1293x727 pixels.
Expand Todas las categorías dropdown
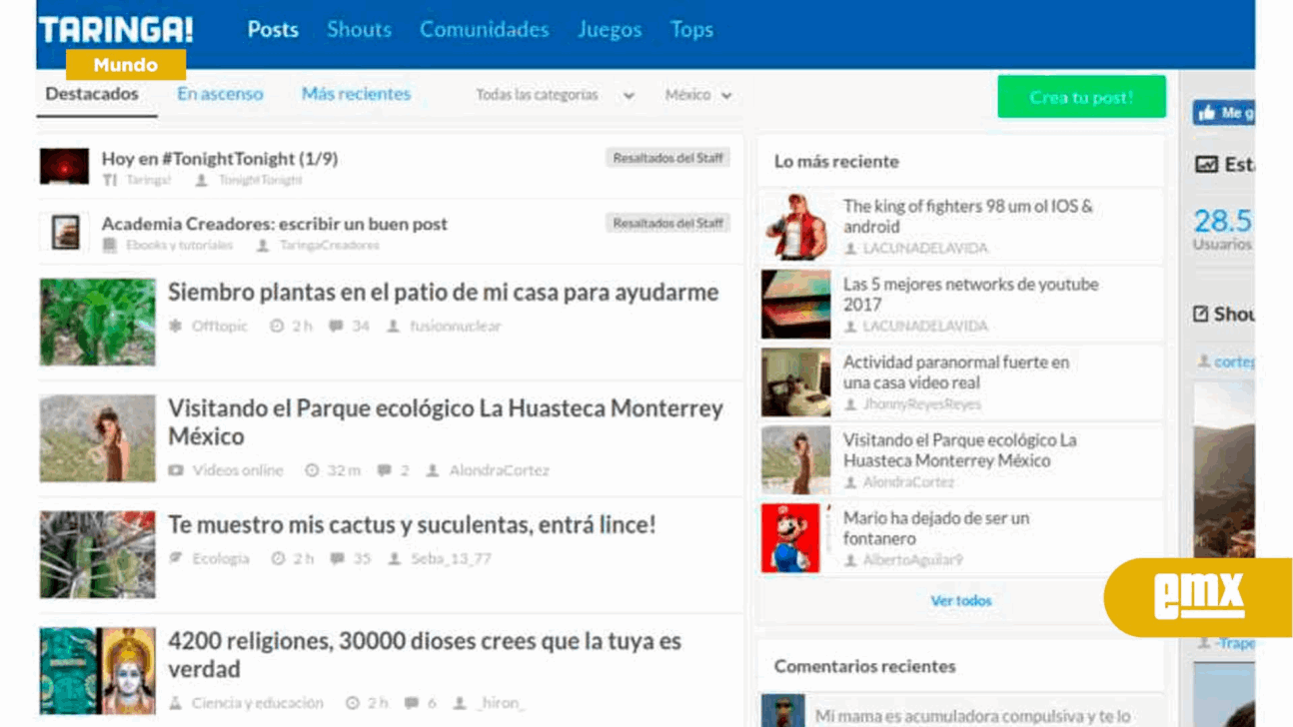(555, 95)
